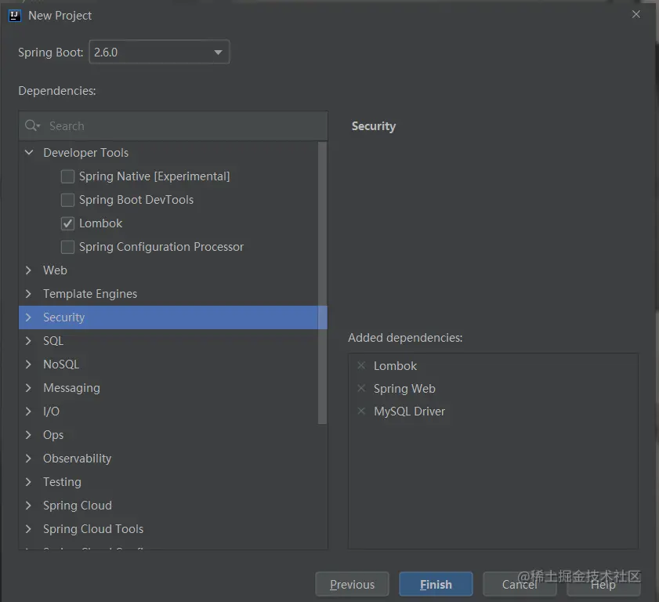659x602 pixels.
Task: Expand the Spring Cloud Tools category
Action: [28, 529]
